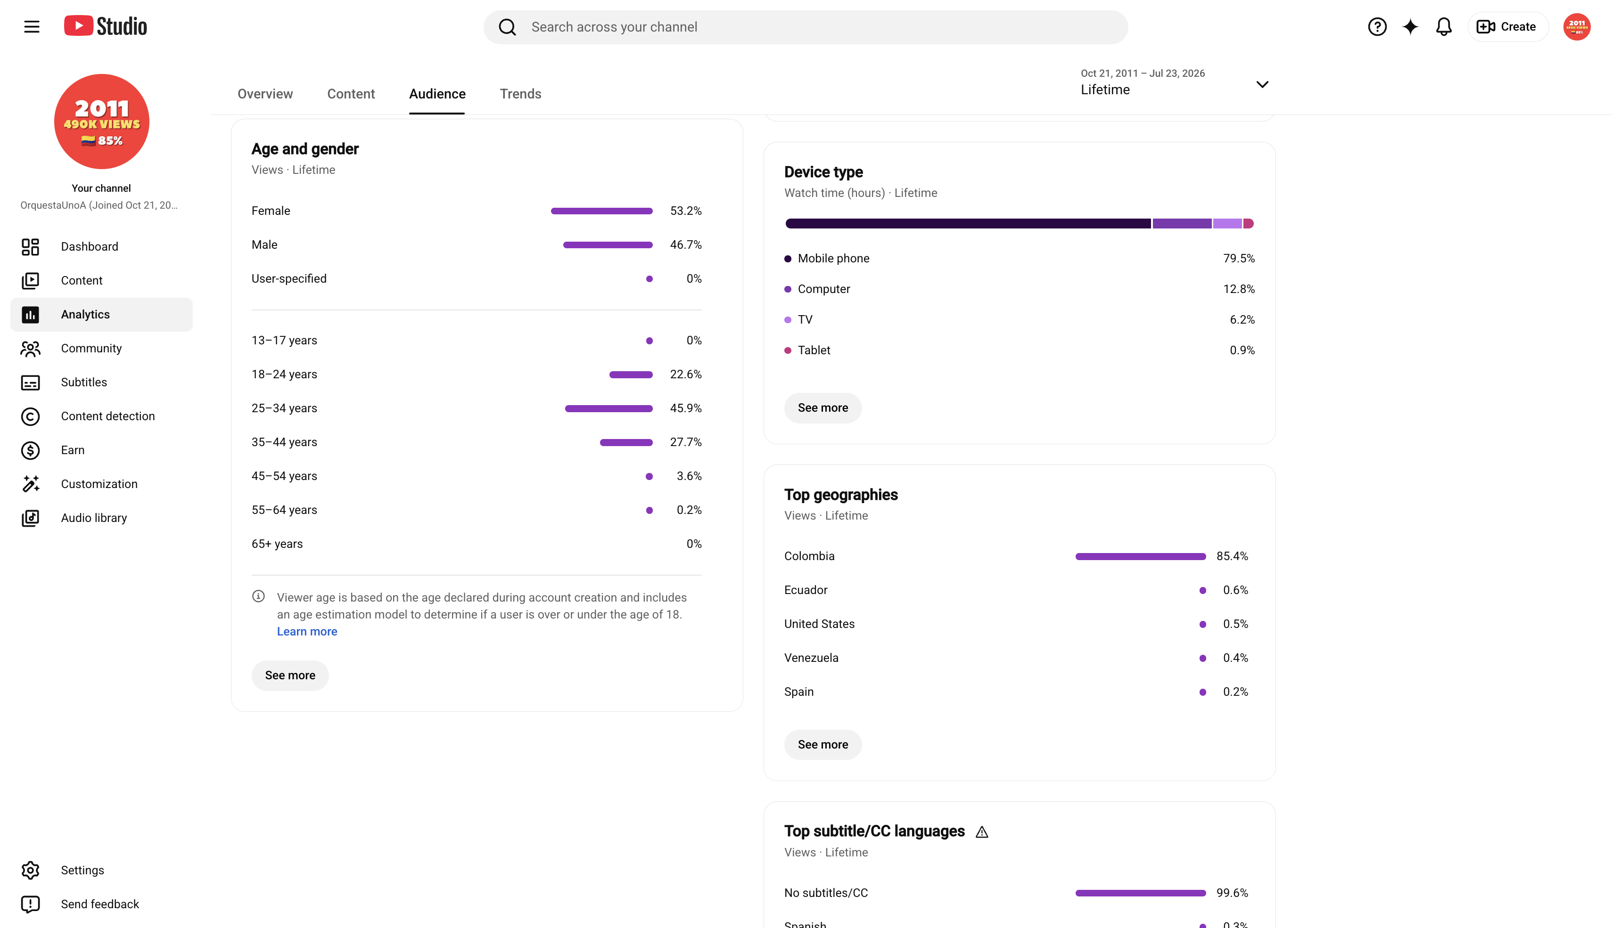Click the help question mark icon
Image resolution: width=1612 pixels, height=928 pixels.
pyautogui.click(x=1377, y=27)
